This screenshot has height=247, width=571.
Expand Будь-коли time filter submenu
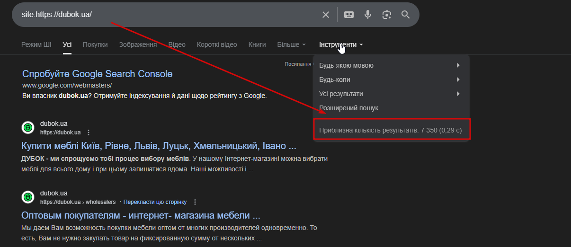(391, 79)
